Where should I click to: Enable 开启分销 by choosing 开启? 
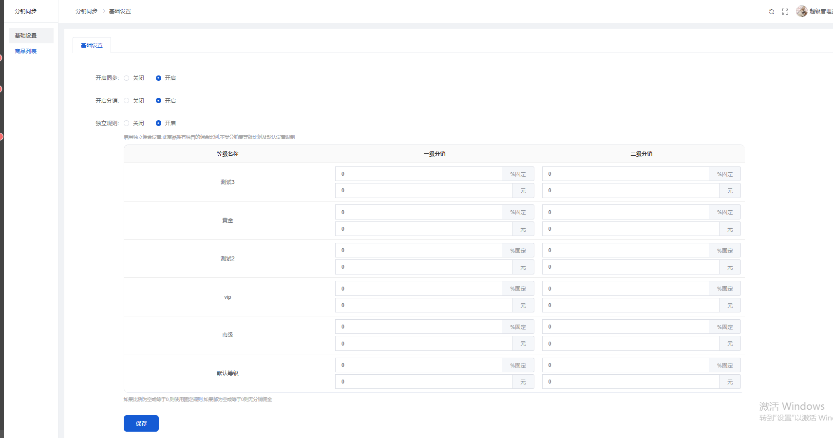[x=158, y=101]
